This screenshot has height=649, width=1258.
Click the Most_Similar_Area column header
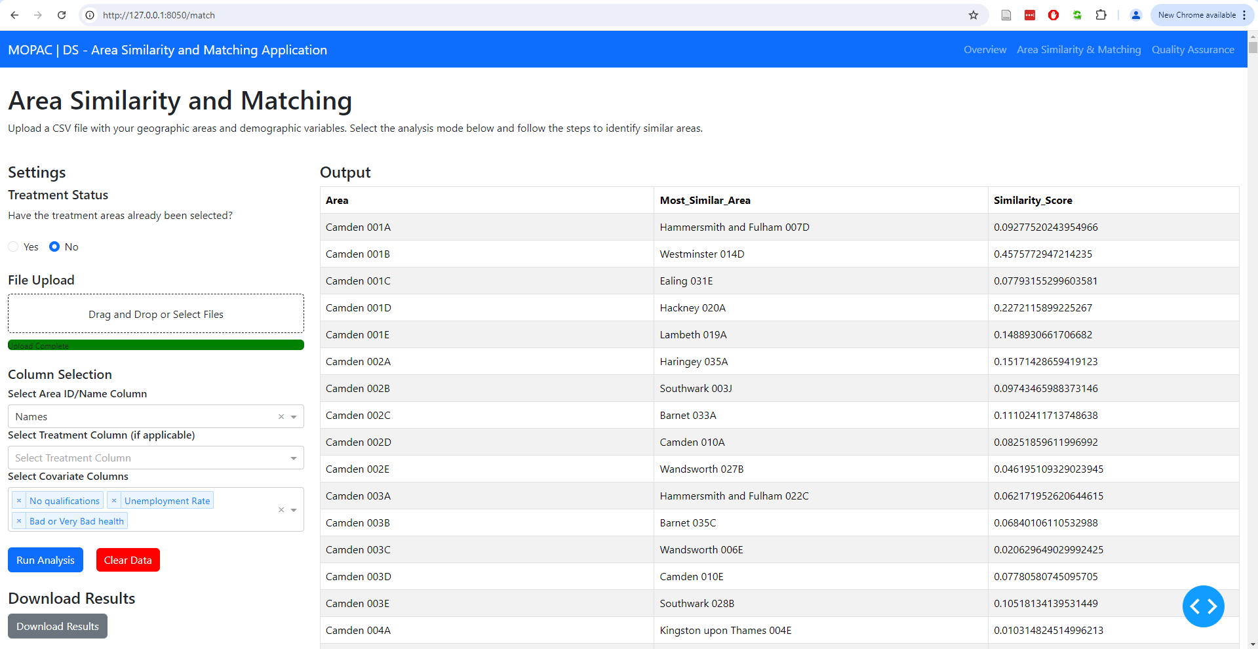click(x=821, y=201)
